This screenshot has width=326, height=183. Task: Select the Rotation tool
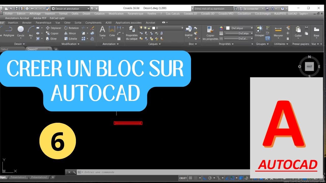(71, 28)
